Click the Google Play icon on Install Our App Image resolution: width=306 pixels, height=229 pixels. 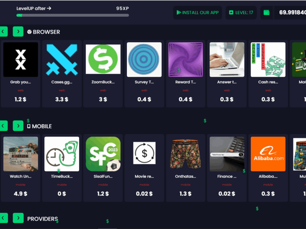click(x=179, y=13)
